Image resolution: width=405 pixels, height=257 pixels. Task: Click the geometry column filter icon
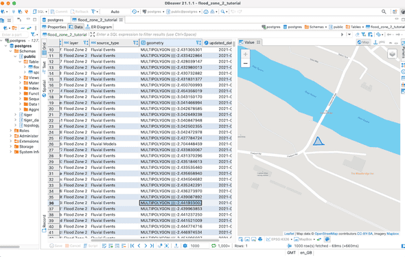[198, 43]
